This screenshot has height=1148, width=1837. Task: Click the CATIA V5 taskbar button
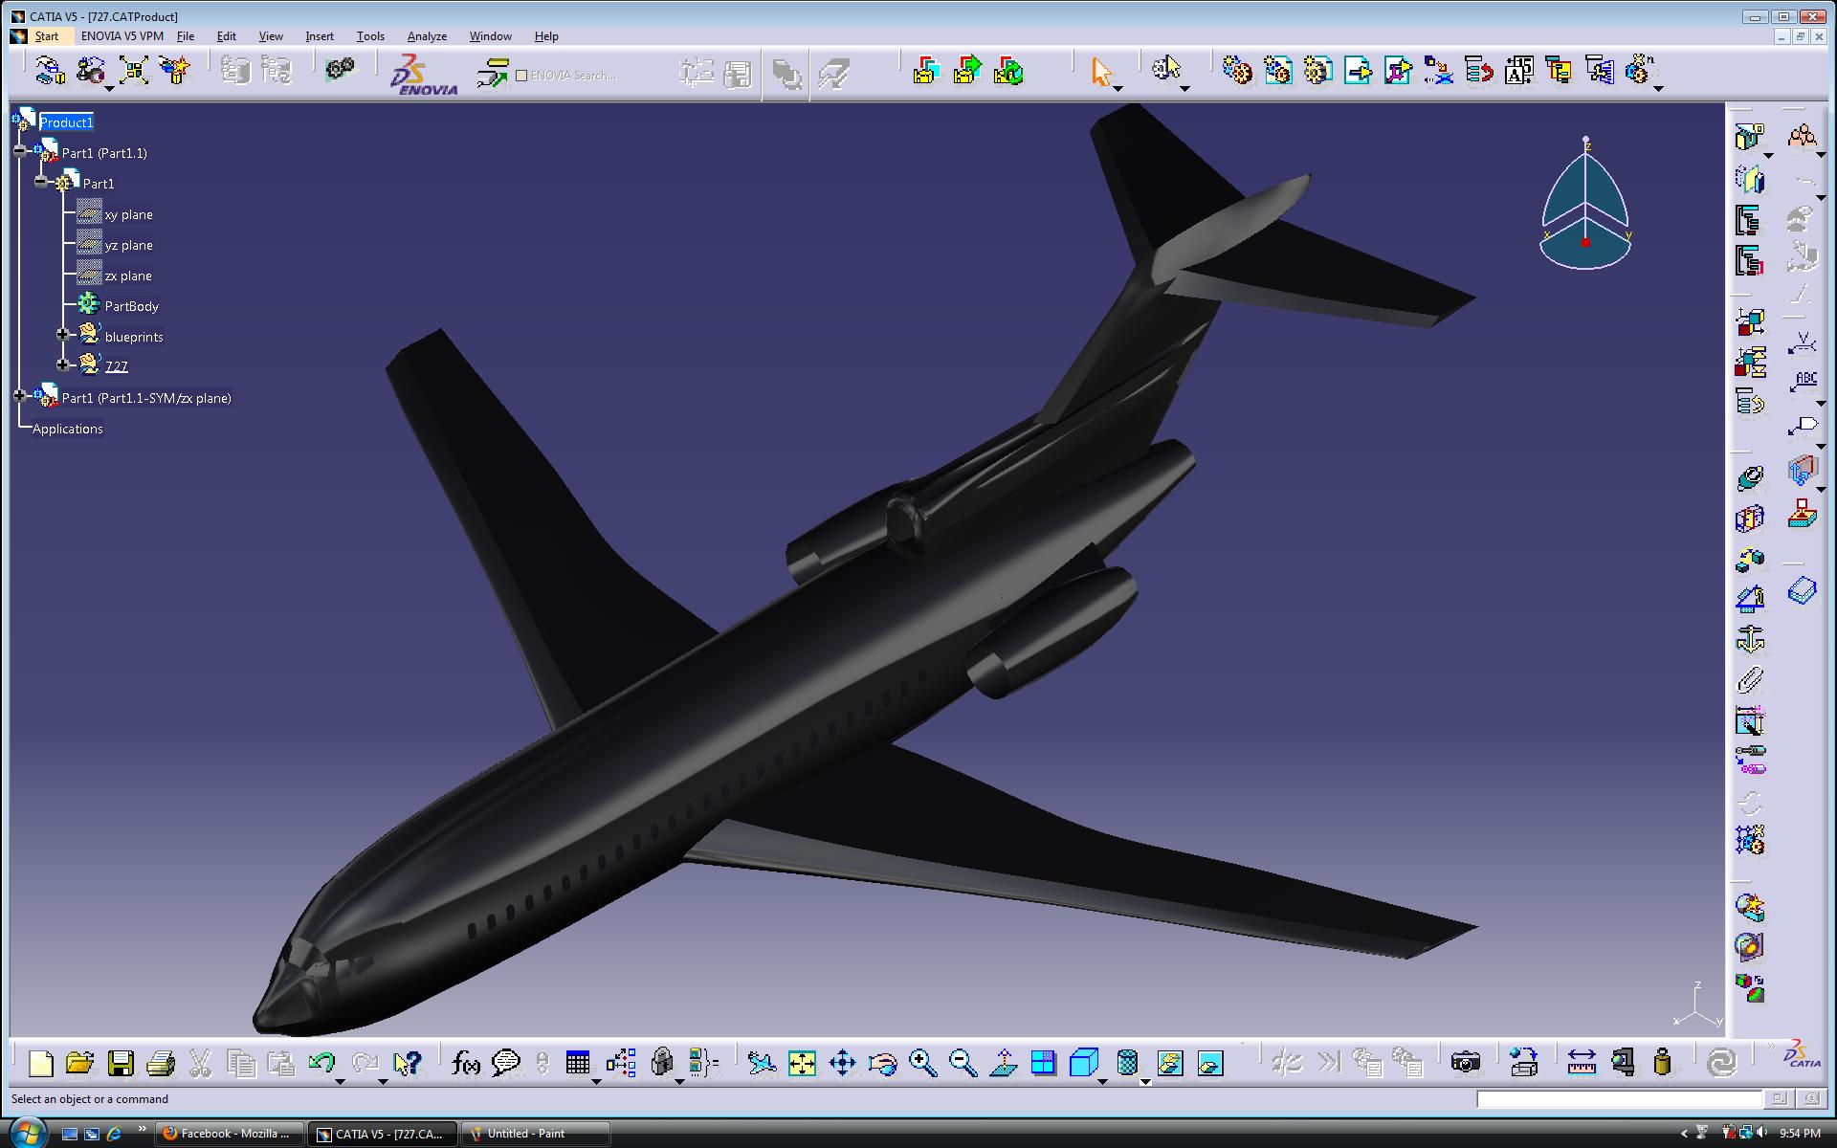(383, 1134)
